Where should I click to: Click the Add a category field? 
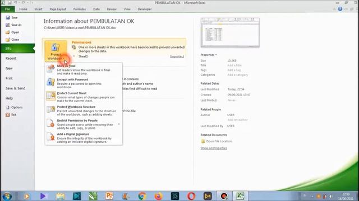point(237,75)
